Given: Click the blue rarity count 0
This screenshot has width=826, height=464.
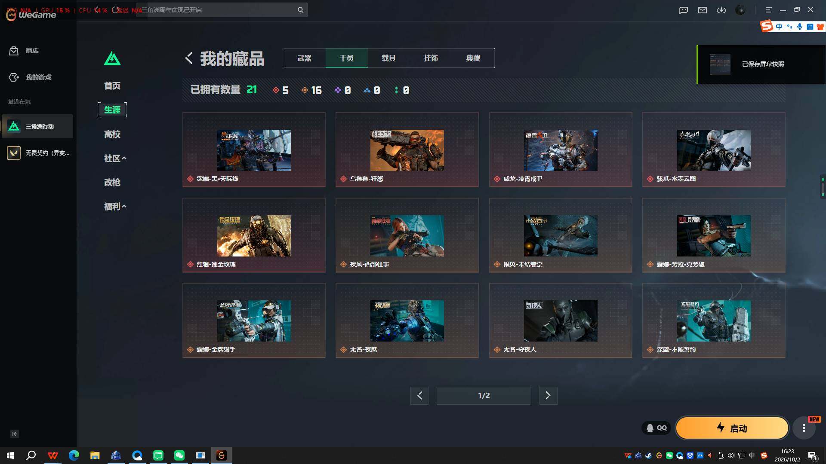Looking at the screenshot, I should (x=372, y=90).
